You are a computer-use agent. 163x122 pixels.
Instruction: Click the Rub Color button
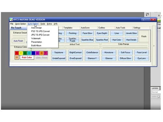click(x=27, y=58)
